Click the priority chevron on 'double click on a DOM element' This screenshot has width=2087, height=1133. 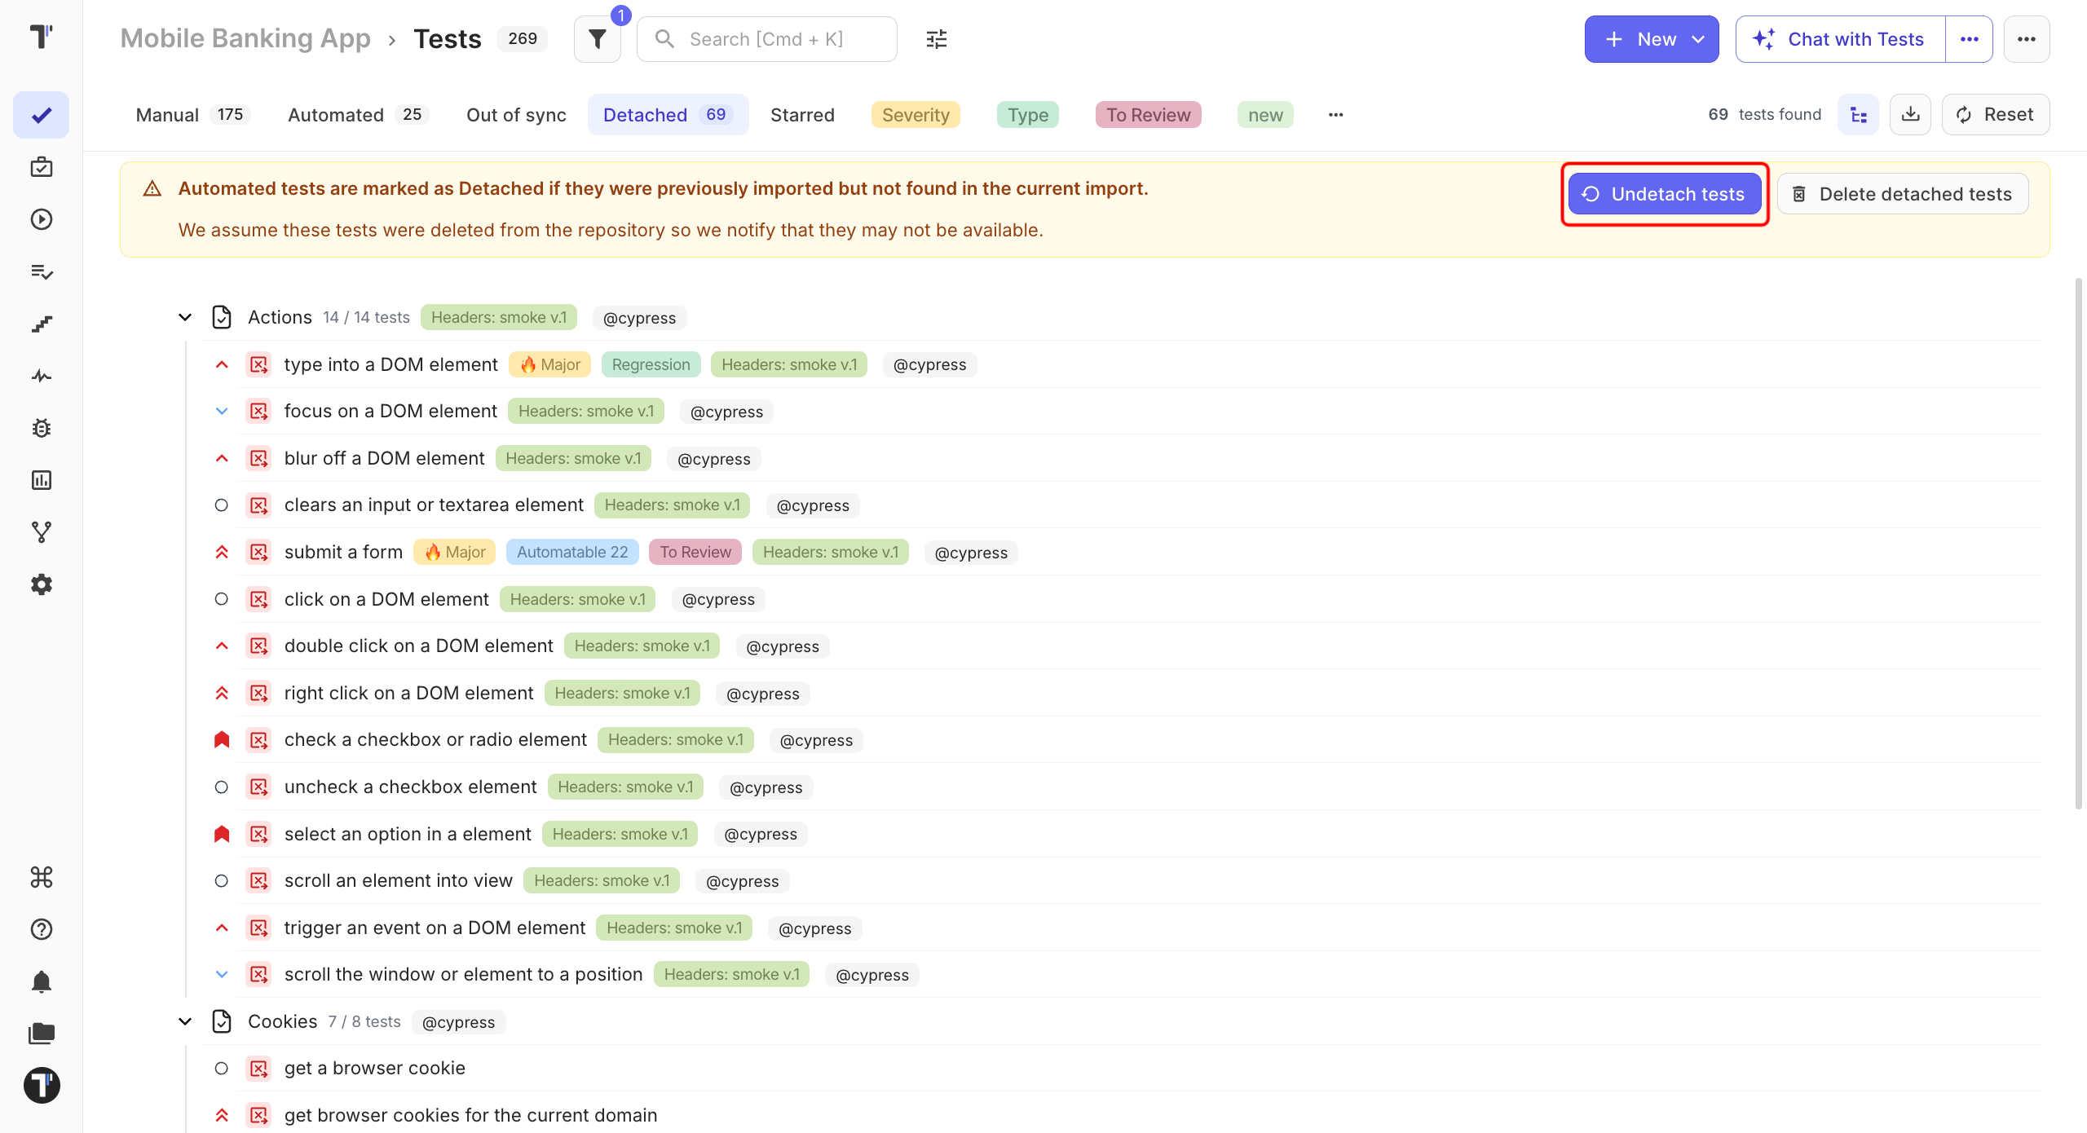click(x=221, y=646)
